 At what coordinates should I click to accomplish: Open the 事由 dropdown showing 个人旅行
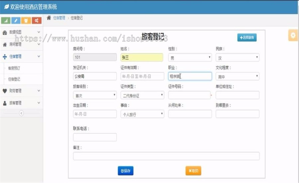[142, 114]
